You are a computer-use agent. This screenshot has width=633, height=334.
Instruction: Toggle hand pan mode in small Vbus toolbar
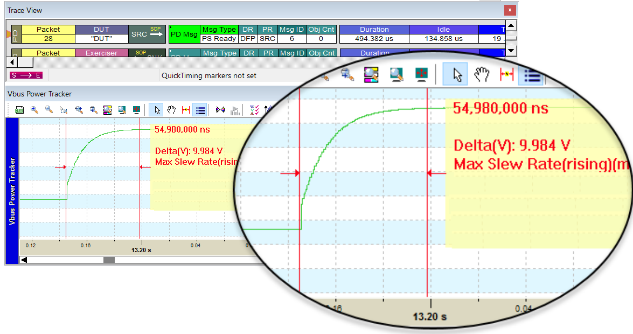tap(171, 110)
